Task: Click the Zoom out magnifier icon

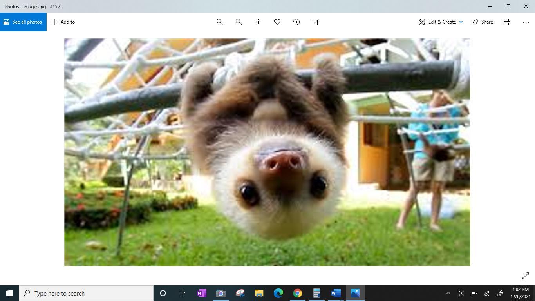Action: (239, 22)
